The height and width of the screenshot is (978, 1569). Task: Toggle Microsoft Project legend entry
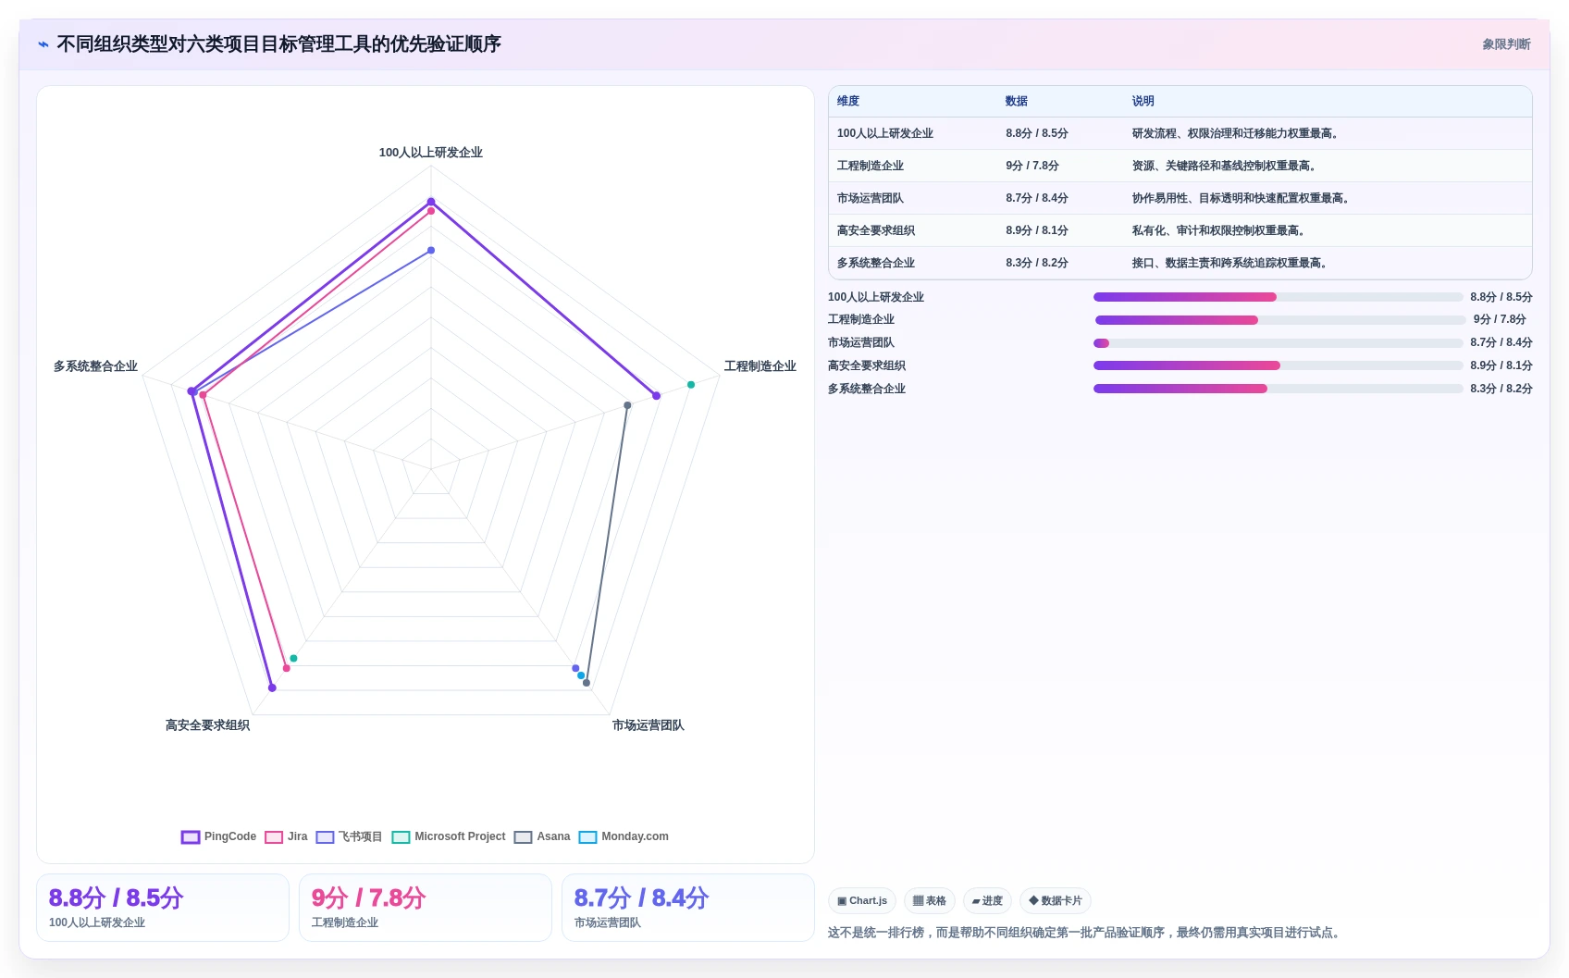pos(449,836)
